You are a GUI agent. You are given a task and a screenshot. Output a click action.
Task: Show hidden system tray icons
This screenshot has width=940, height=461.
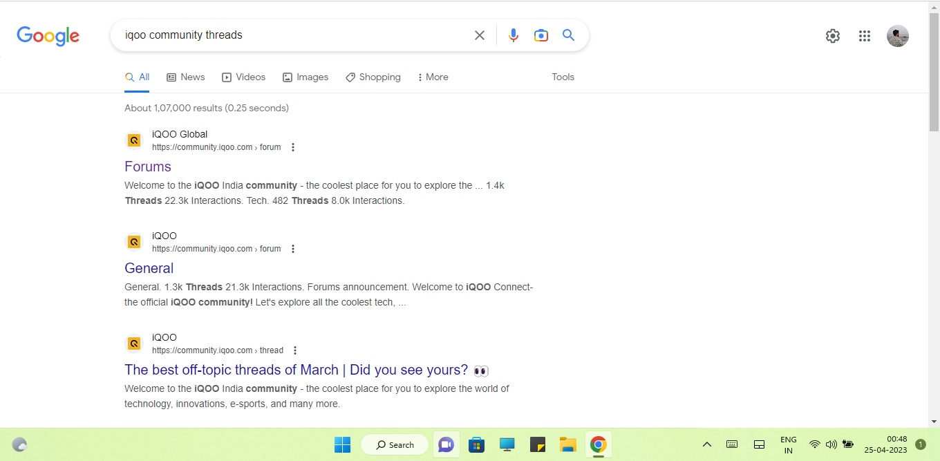(x=706, y=444)
